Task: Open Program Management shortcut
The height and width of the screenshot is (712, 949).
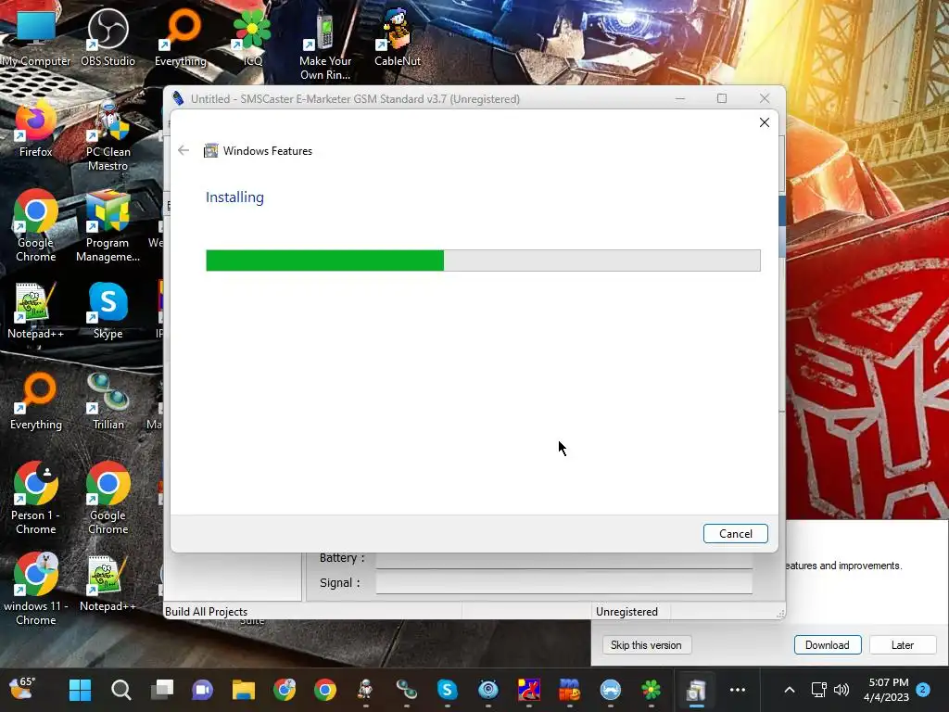Action: click(x=108, y=225)
